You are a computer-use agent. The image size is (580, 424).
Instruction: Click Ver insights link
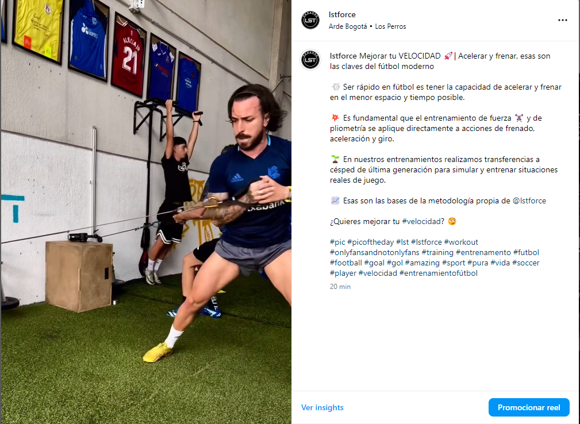[322, 407]
